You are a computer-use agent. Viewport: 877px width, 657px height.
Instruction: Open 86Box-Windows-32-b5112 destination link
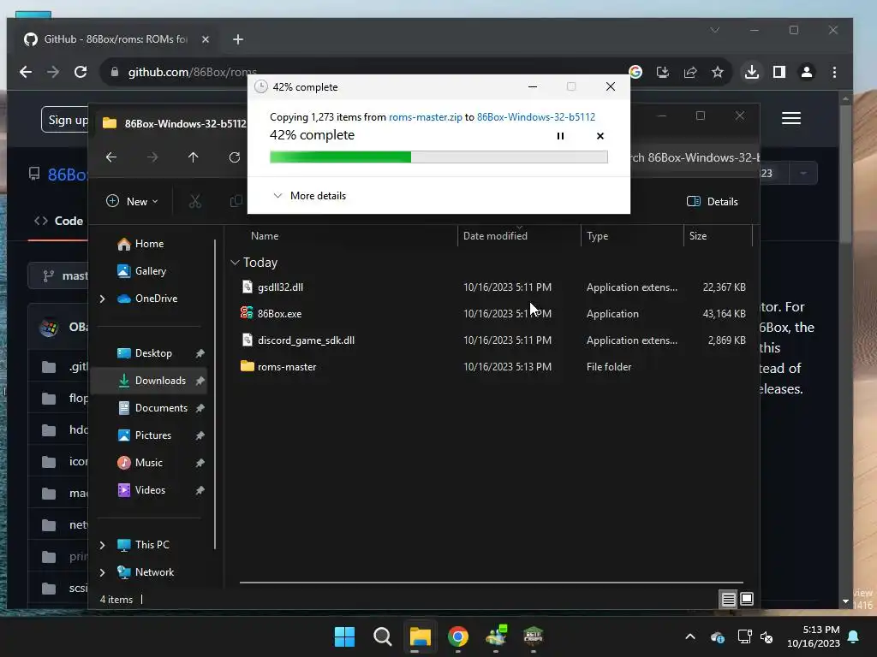pyautogui.click(x=536, y=116)
